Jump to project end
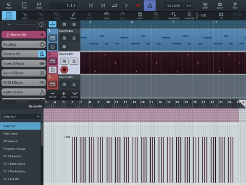This screenshot has height=185, width=246. tap(102, 6)
